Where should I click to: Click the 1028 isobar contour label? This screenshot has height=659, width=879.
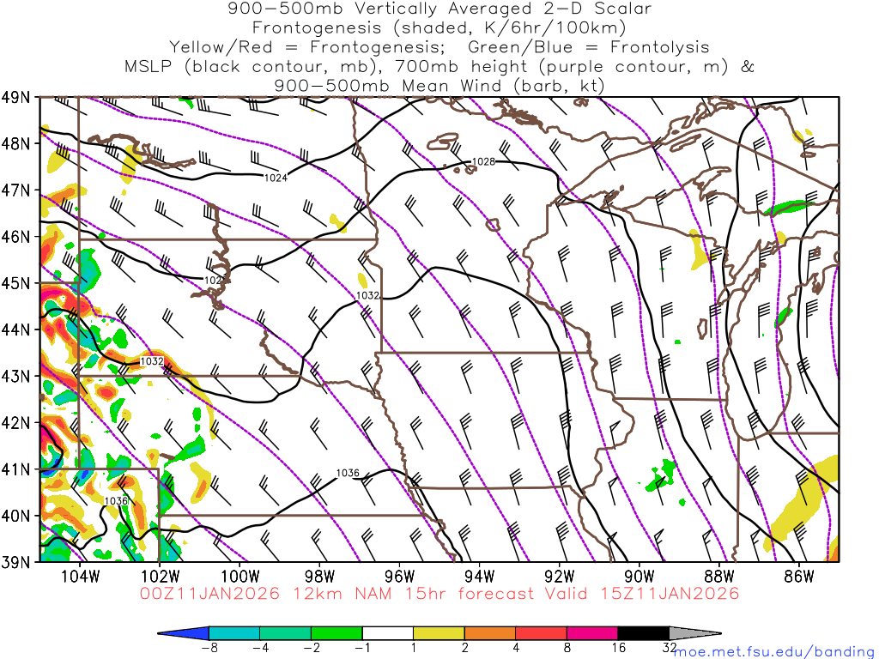point(484,161)
